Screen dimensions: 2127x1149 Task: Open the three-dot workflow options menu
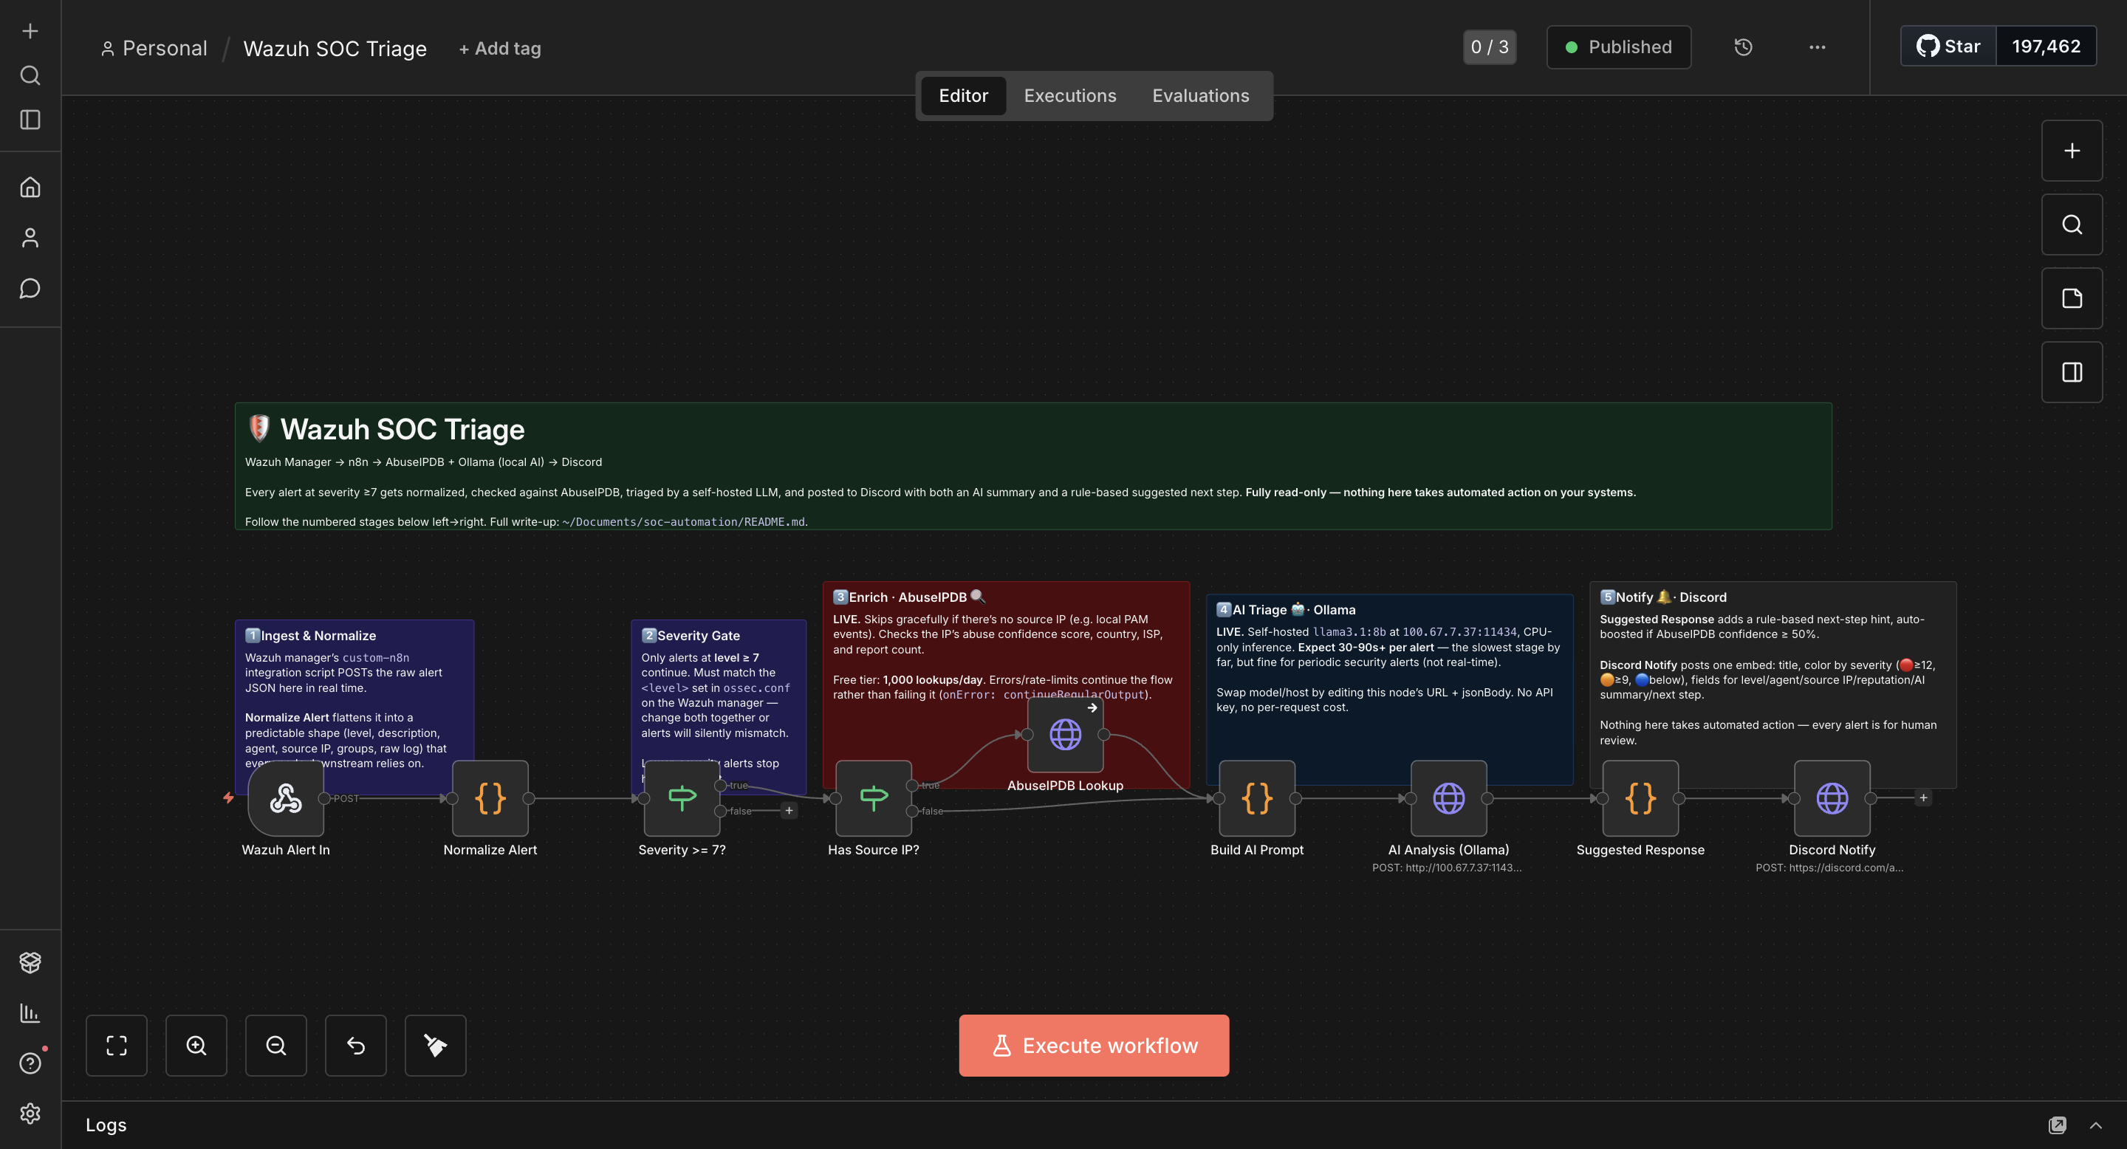click(1817, 47)
